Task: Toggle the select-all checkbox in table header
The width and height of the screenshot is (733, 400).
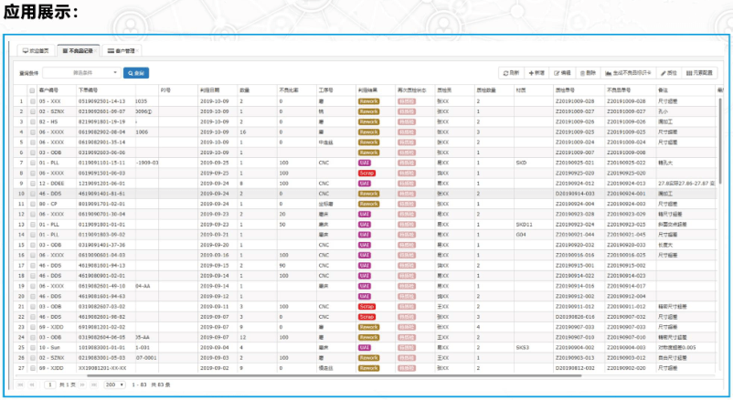Action: [x=32, y=90]
